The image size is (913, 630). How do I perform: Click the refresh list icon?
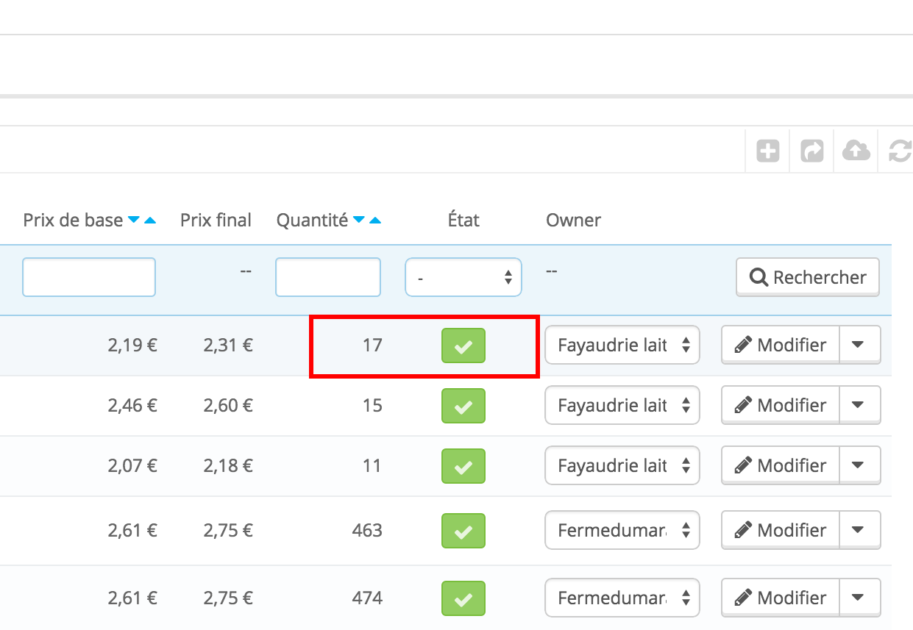[900, 152]
